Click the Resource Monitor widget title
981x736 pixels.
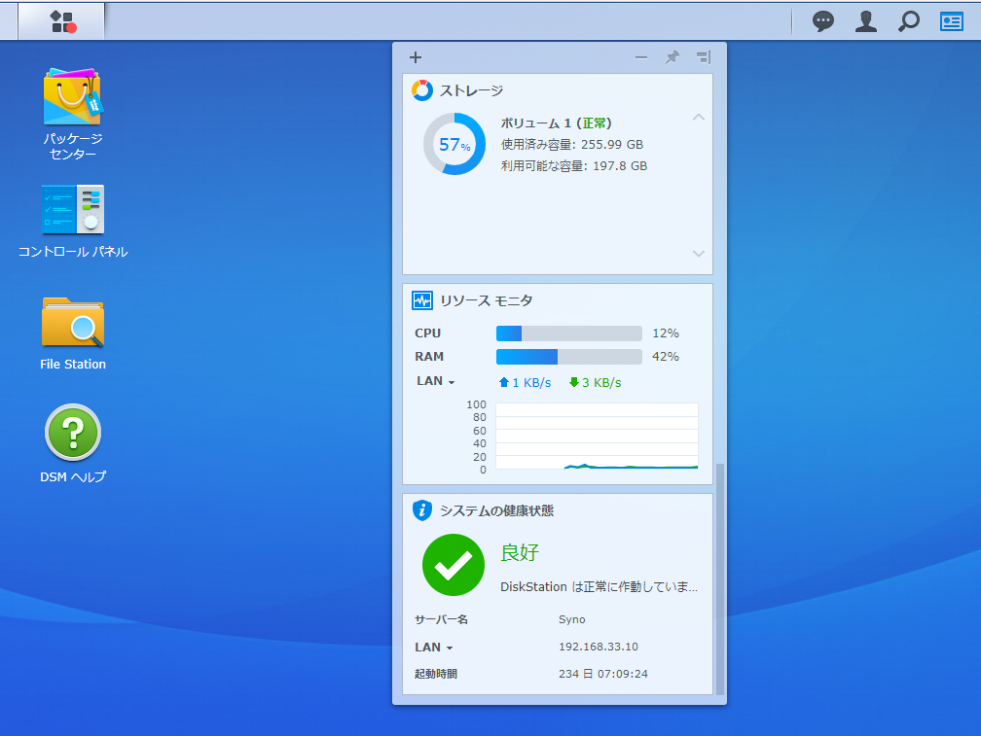(487, 300)
